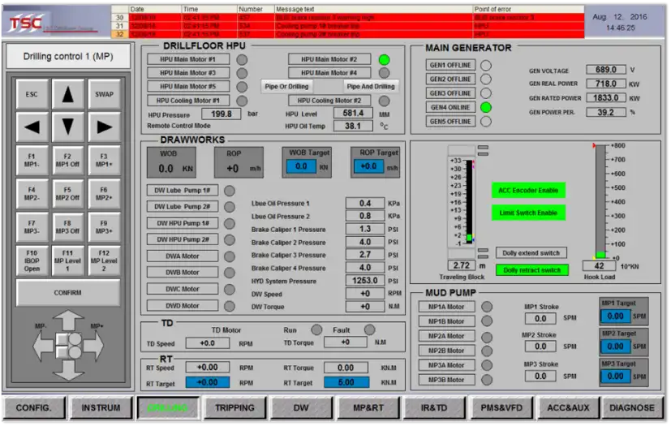Click the DWA Motor button
Image resolution: width=671 pixels, height=426 pixels.
tap(183, 256)
